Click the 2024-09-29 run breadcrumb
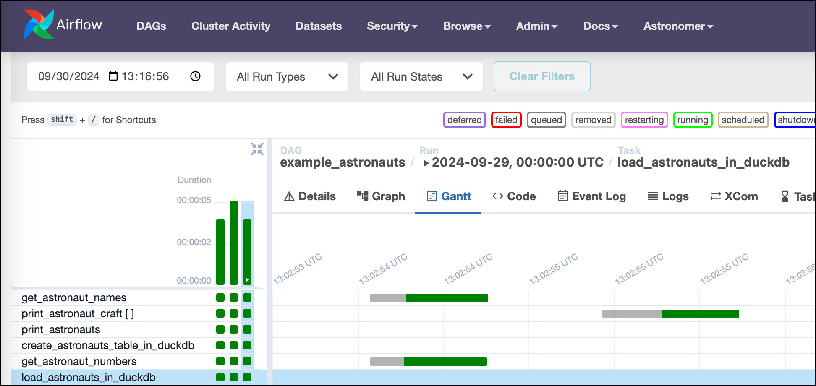Screen dimensions: 816x386 point(518,162)
